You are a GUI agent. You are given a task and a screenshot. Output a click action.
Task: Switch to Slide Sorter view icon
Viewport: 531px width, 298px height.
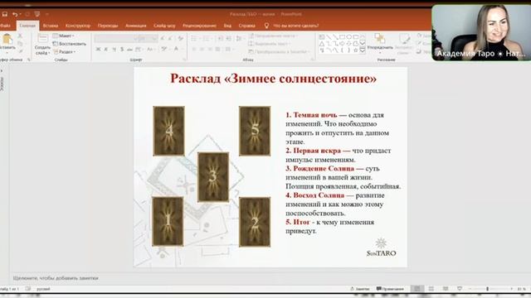(x=431, y=289)
